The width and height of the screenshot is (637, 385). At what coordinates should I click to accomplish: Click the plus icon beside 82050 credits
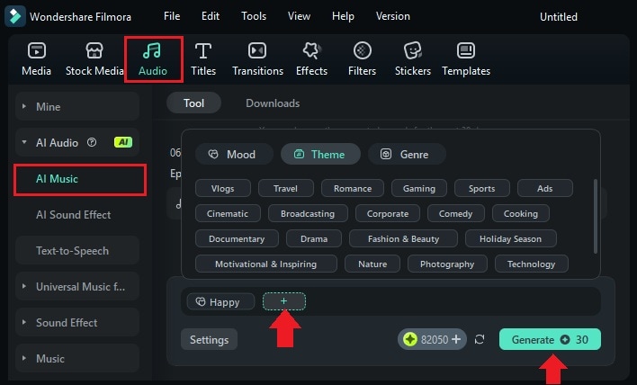click(x=456, y=339)
